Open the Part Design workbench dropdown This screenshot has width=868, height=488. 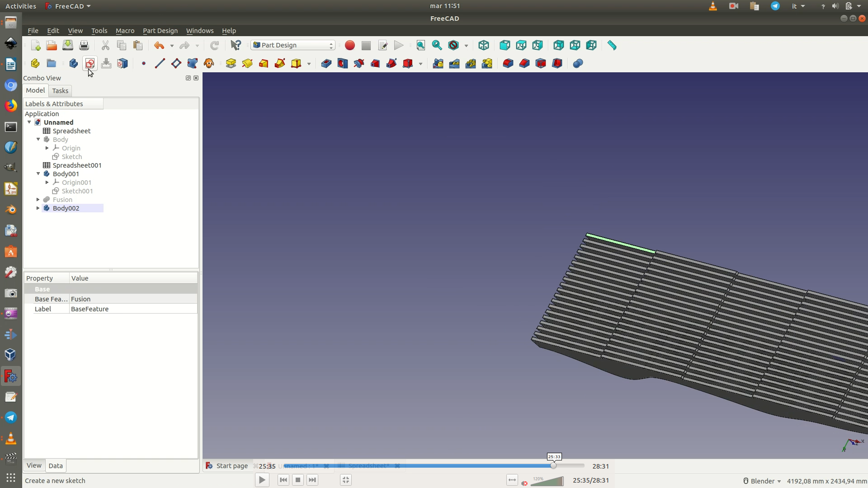coord(293,45)
